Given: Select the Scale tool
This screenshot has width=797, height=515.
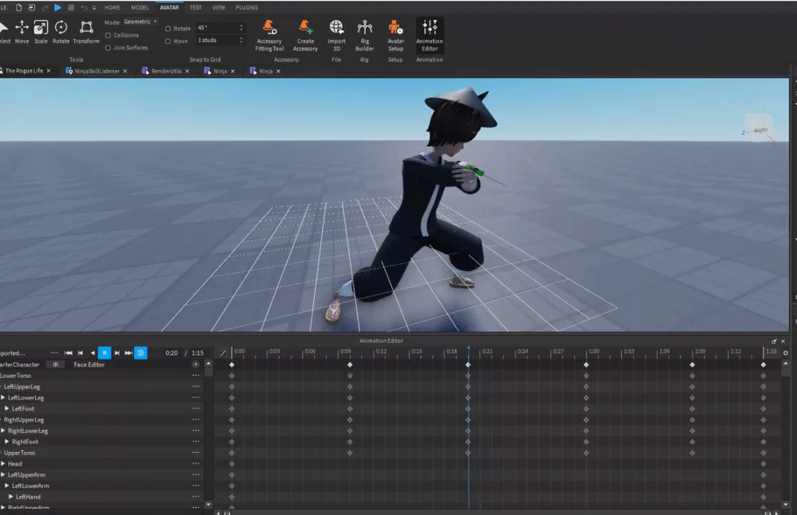Looking at the screenshot, I should click(41, 32).
